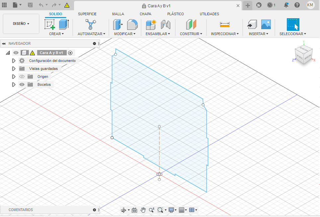320x217 pixels.
Task: Open the CONSTRUIR dropdown menu
Action: pyautogui.click(x=191, y=34)
